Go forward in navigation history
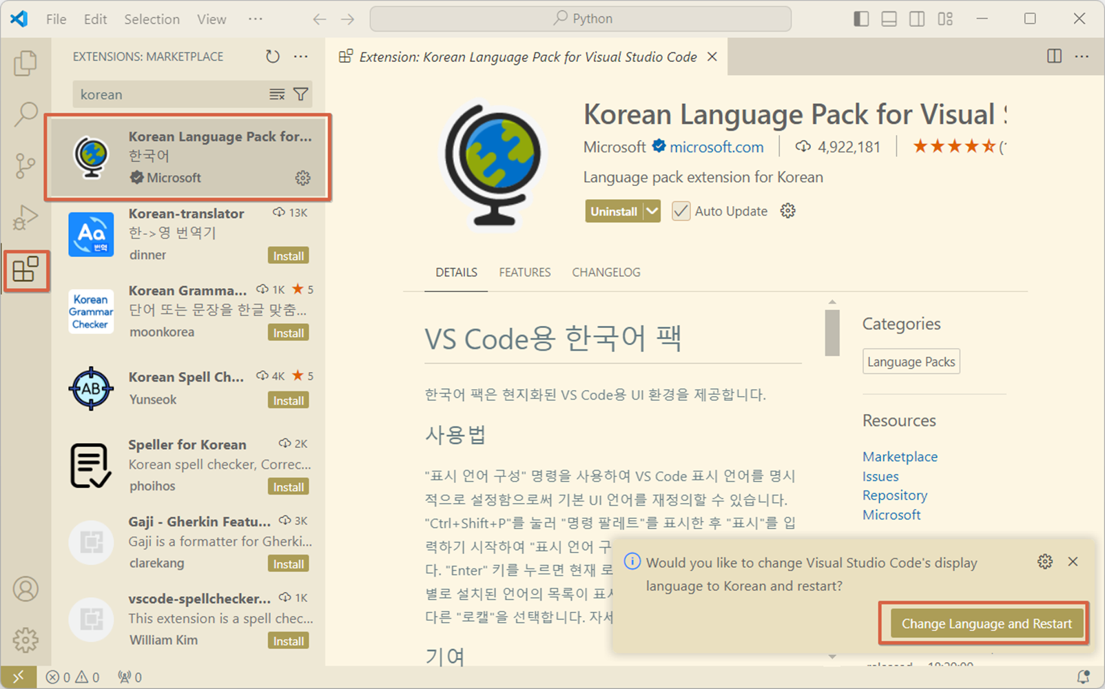 tap(348, 19)
